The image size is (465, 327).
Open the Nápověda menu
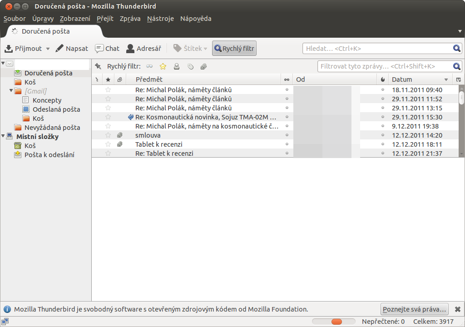tap(196, 19)
